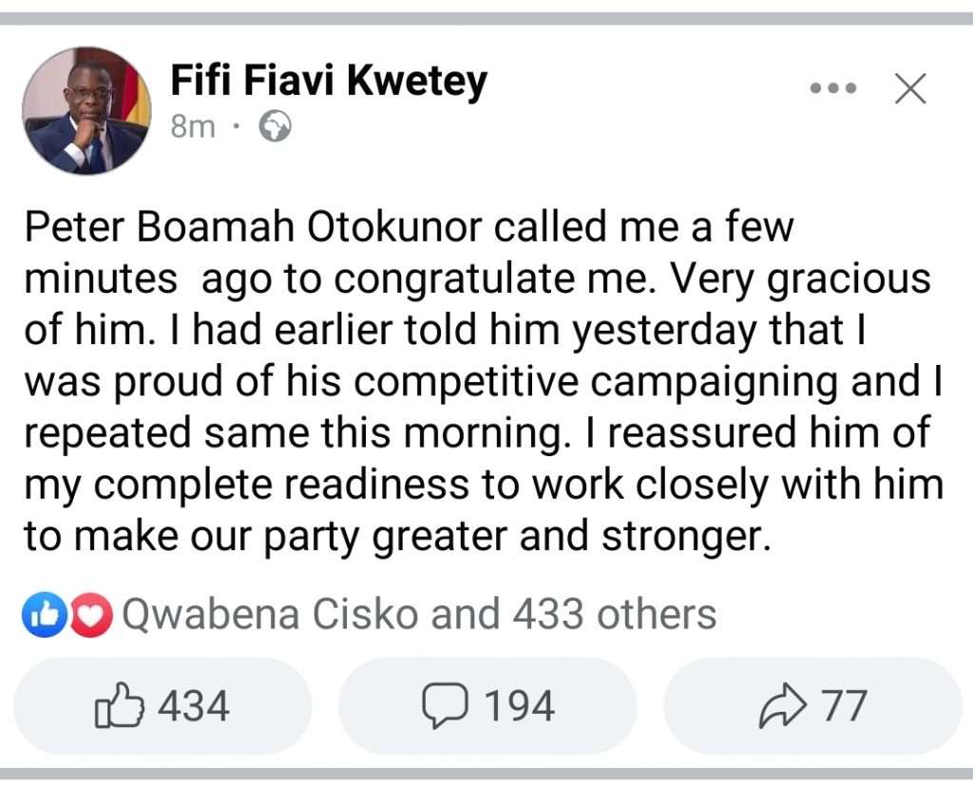The height and width of the screenshot is (785, 973).
Task: Visit the Fifi Fiavi Kwetey profile name
Action: tap(328, 82)
